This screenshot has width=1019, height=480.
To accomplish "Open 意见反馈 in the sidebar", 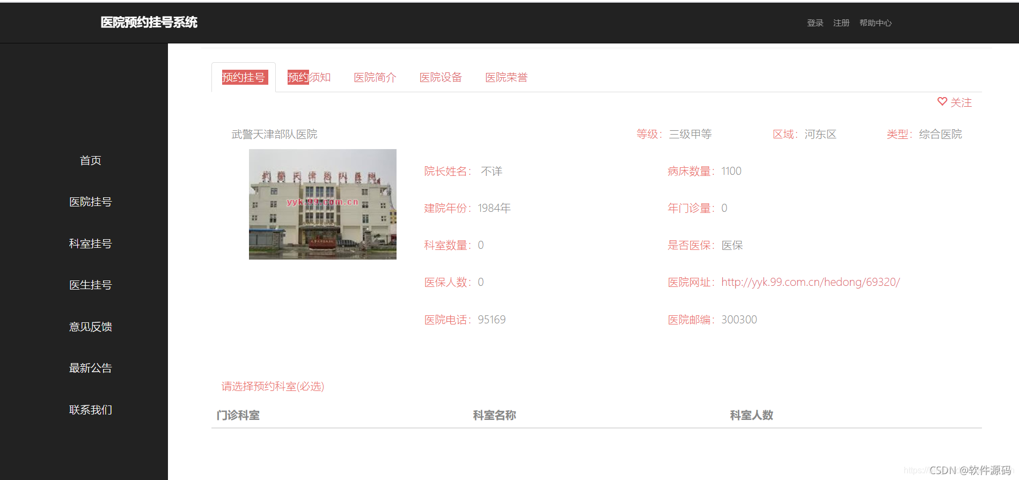I will (x=90, y=327).
